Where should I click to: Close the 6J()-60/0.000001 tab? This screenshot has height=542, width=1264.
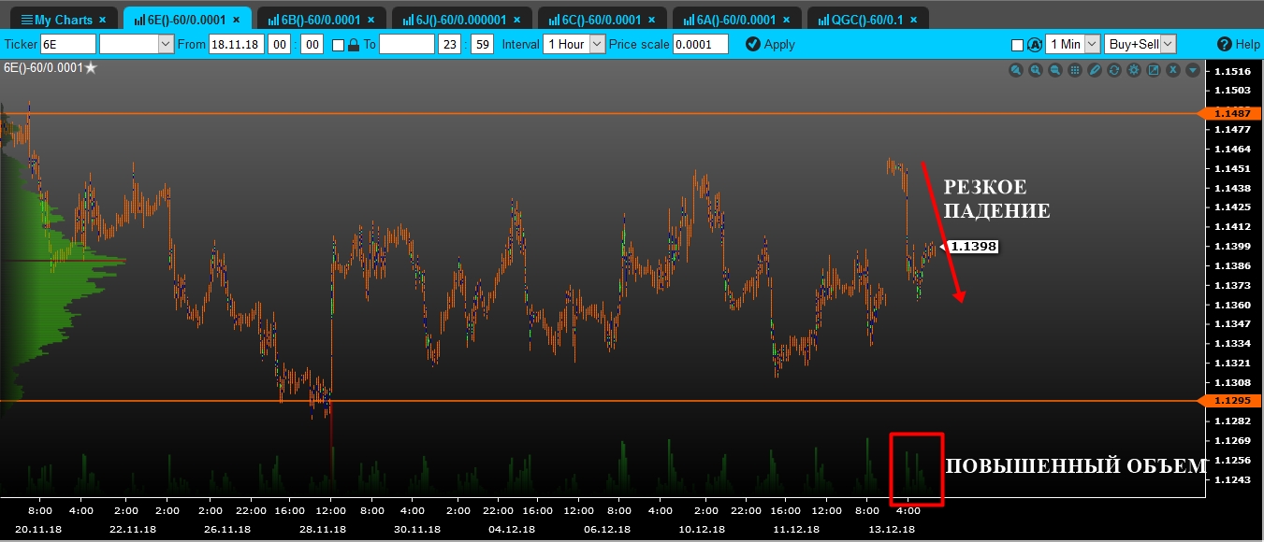coord(516,20)
